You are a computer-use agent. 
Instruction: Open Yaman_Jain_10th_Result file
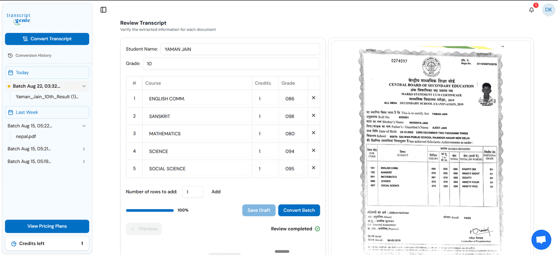point(47,97)
